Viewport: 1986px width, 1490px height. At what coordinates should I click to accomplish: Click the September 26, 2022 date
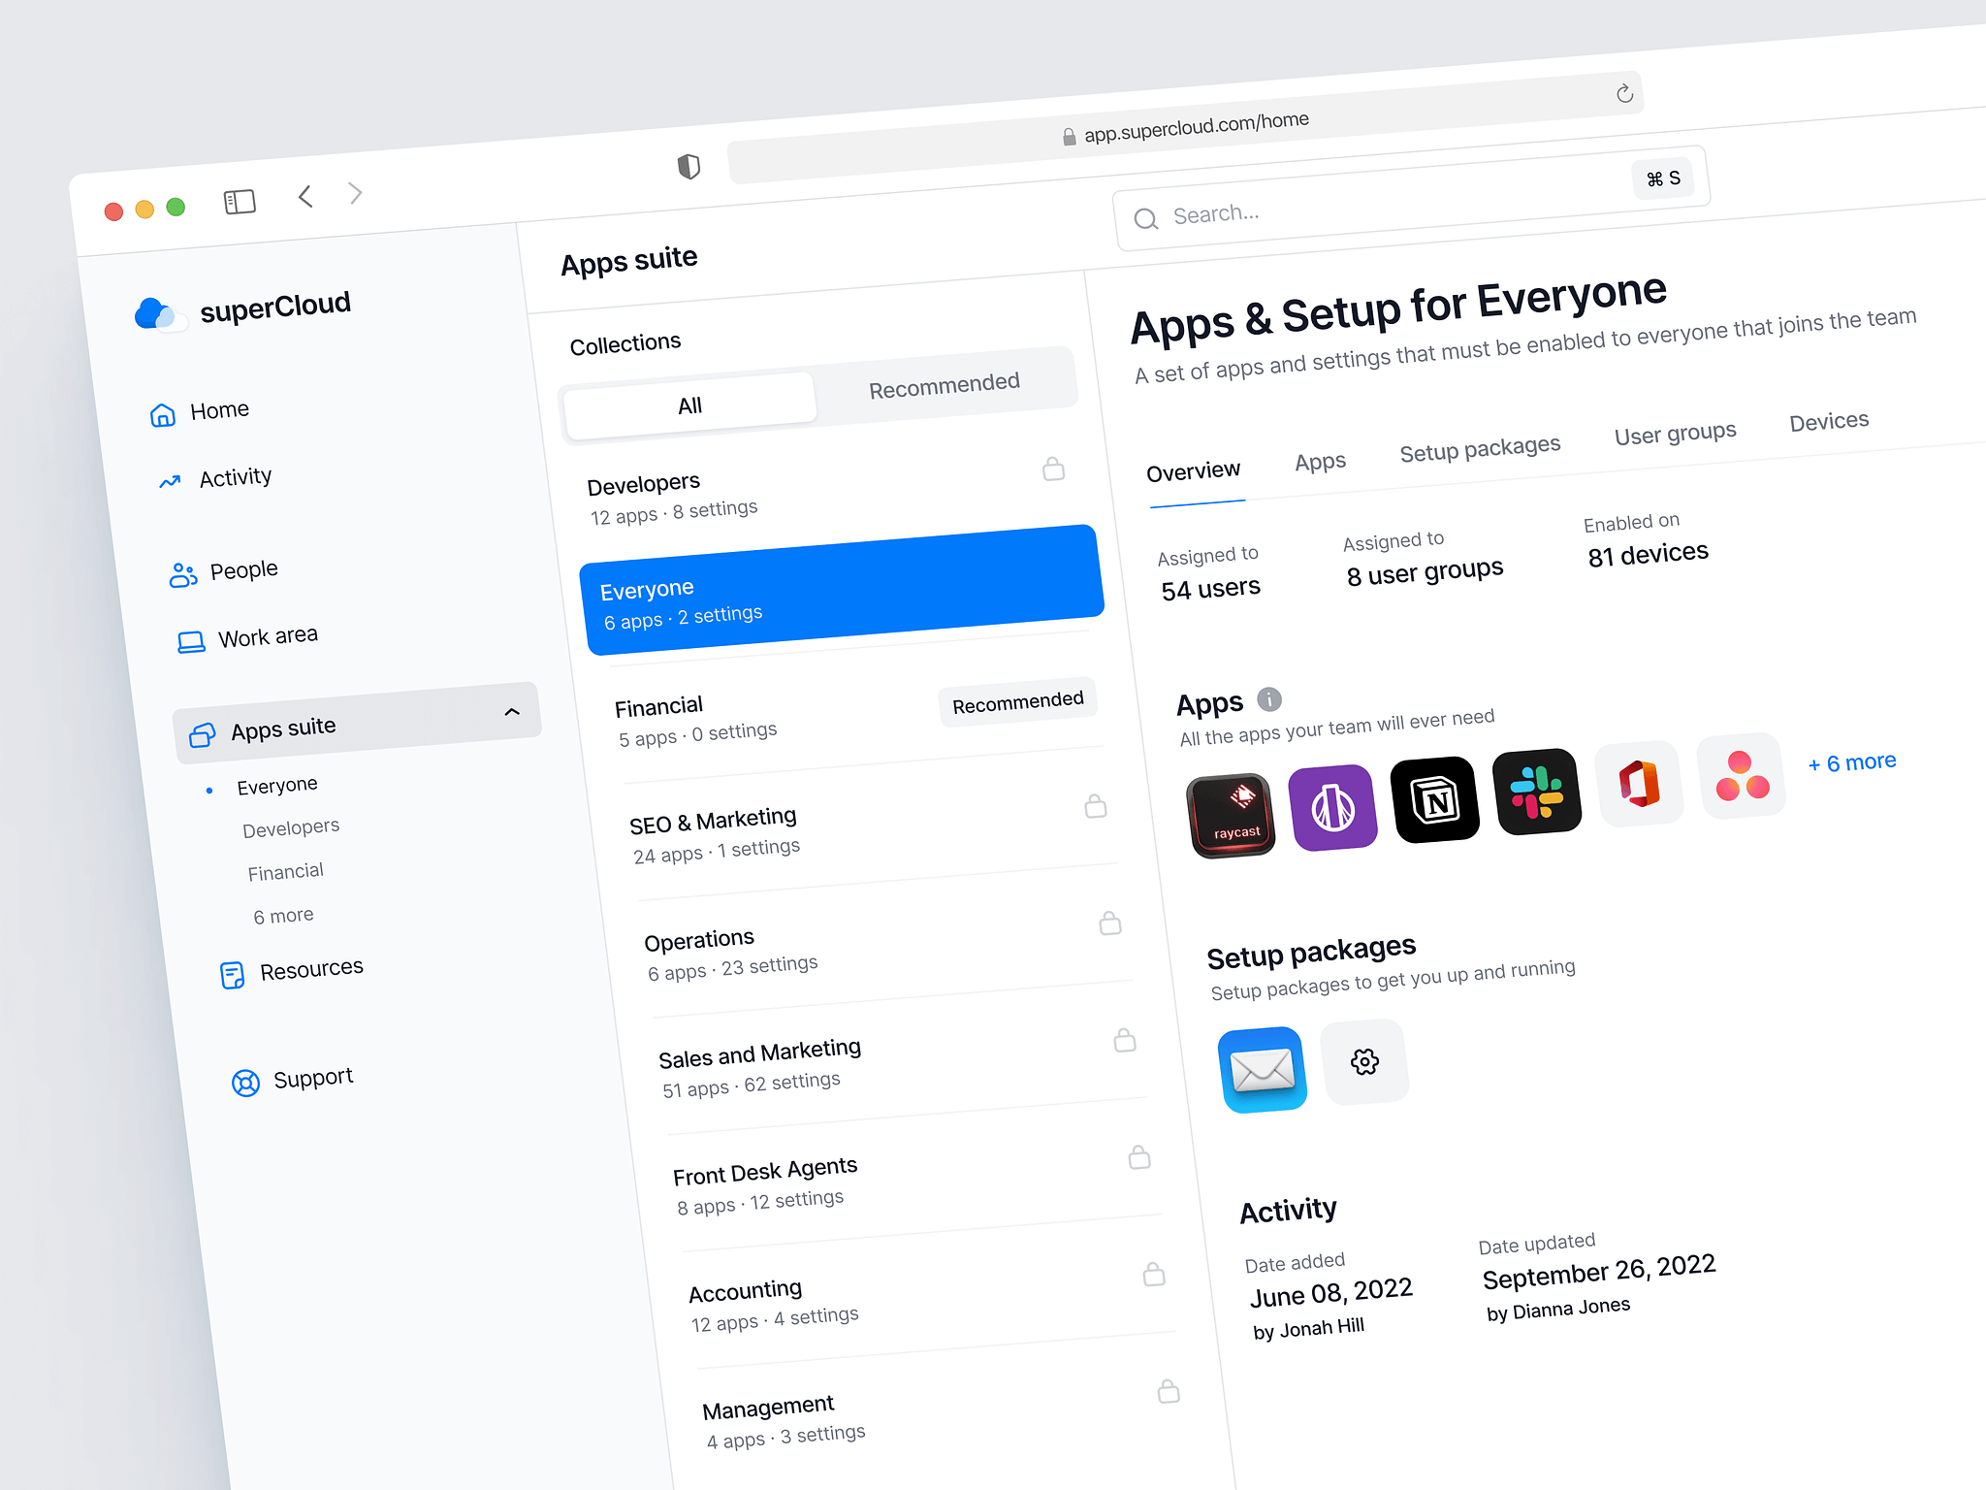[x=1599, y=1272]
